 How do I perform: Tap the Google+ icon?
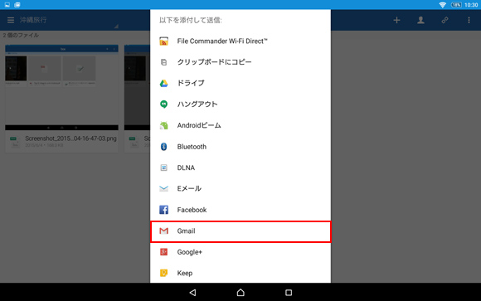coord(164,252)
